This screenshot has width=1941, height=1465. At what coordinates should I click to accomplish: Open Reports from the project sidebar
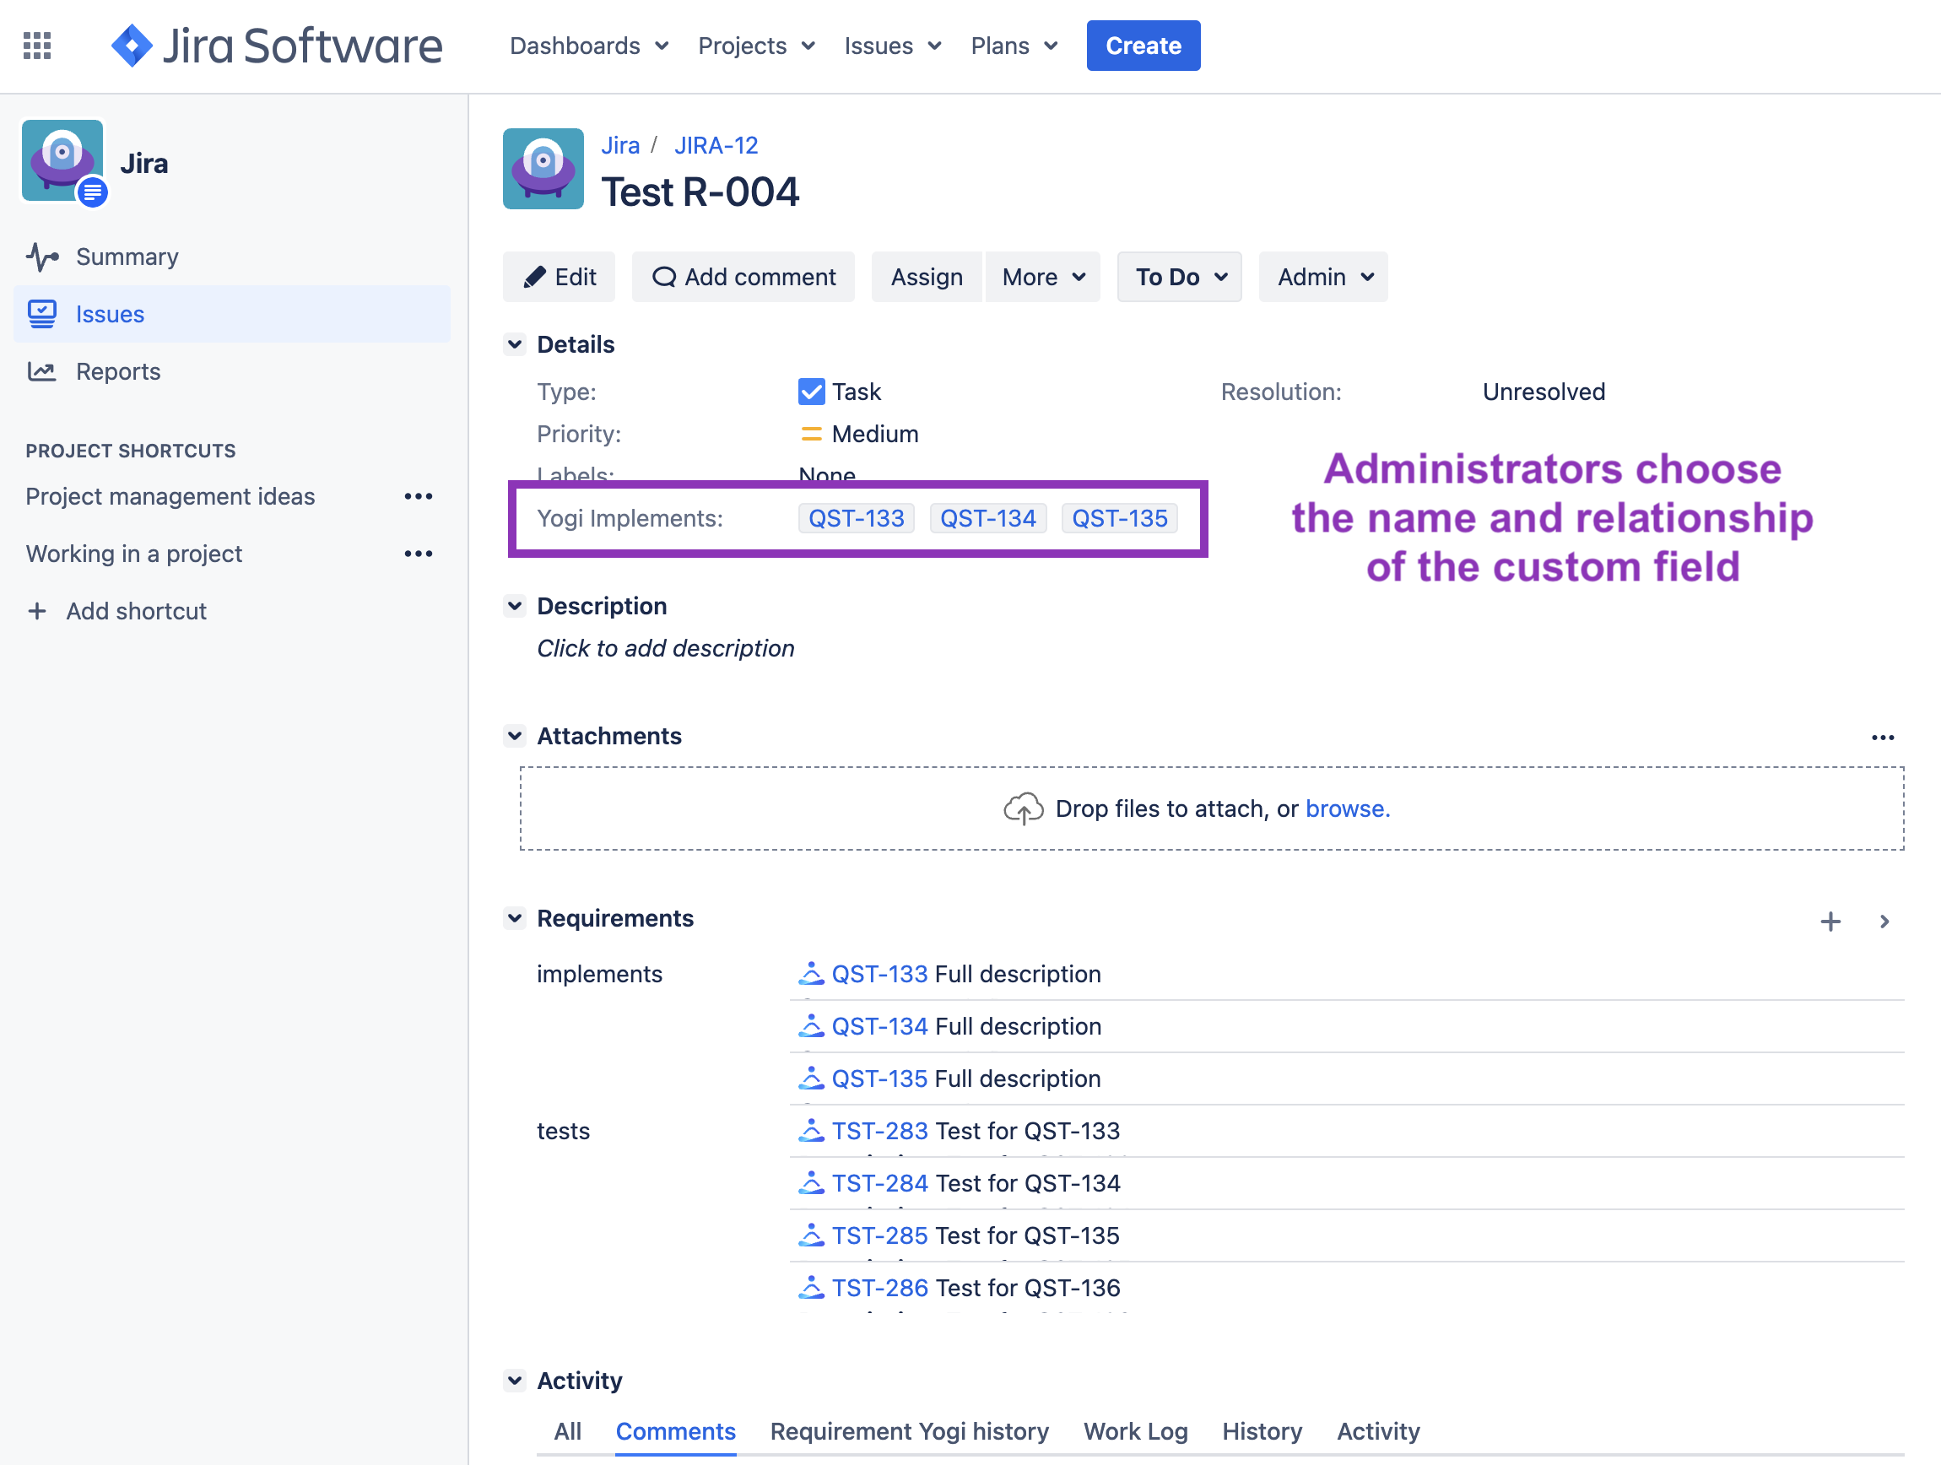pyautogui.click(x=117, y=371)
